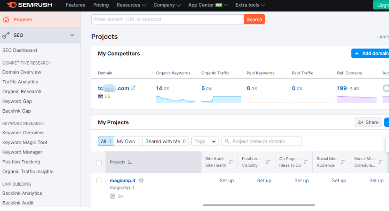Screen dimensions: 389x211
Task: Open Organic Traffic Insights in sidebar
Action: point(28,171)
